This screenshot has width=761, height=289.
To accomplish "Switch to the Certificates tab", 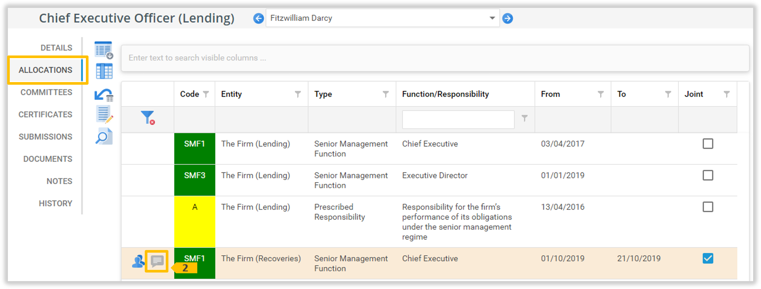I will 45,115.
